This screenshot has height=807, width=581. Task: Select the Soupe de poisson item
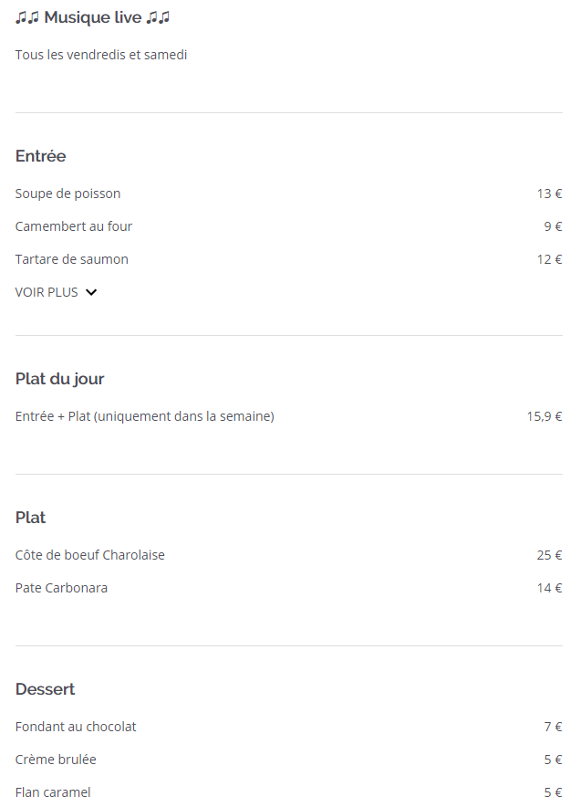click(x=67, y=194)
